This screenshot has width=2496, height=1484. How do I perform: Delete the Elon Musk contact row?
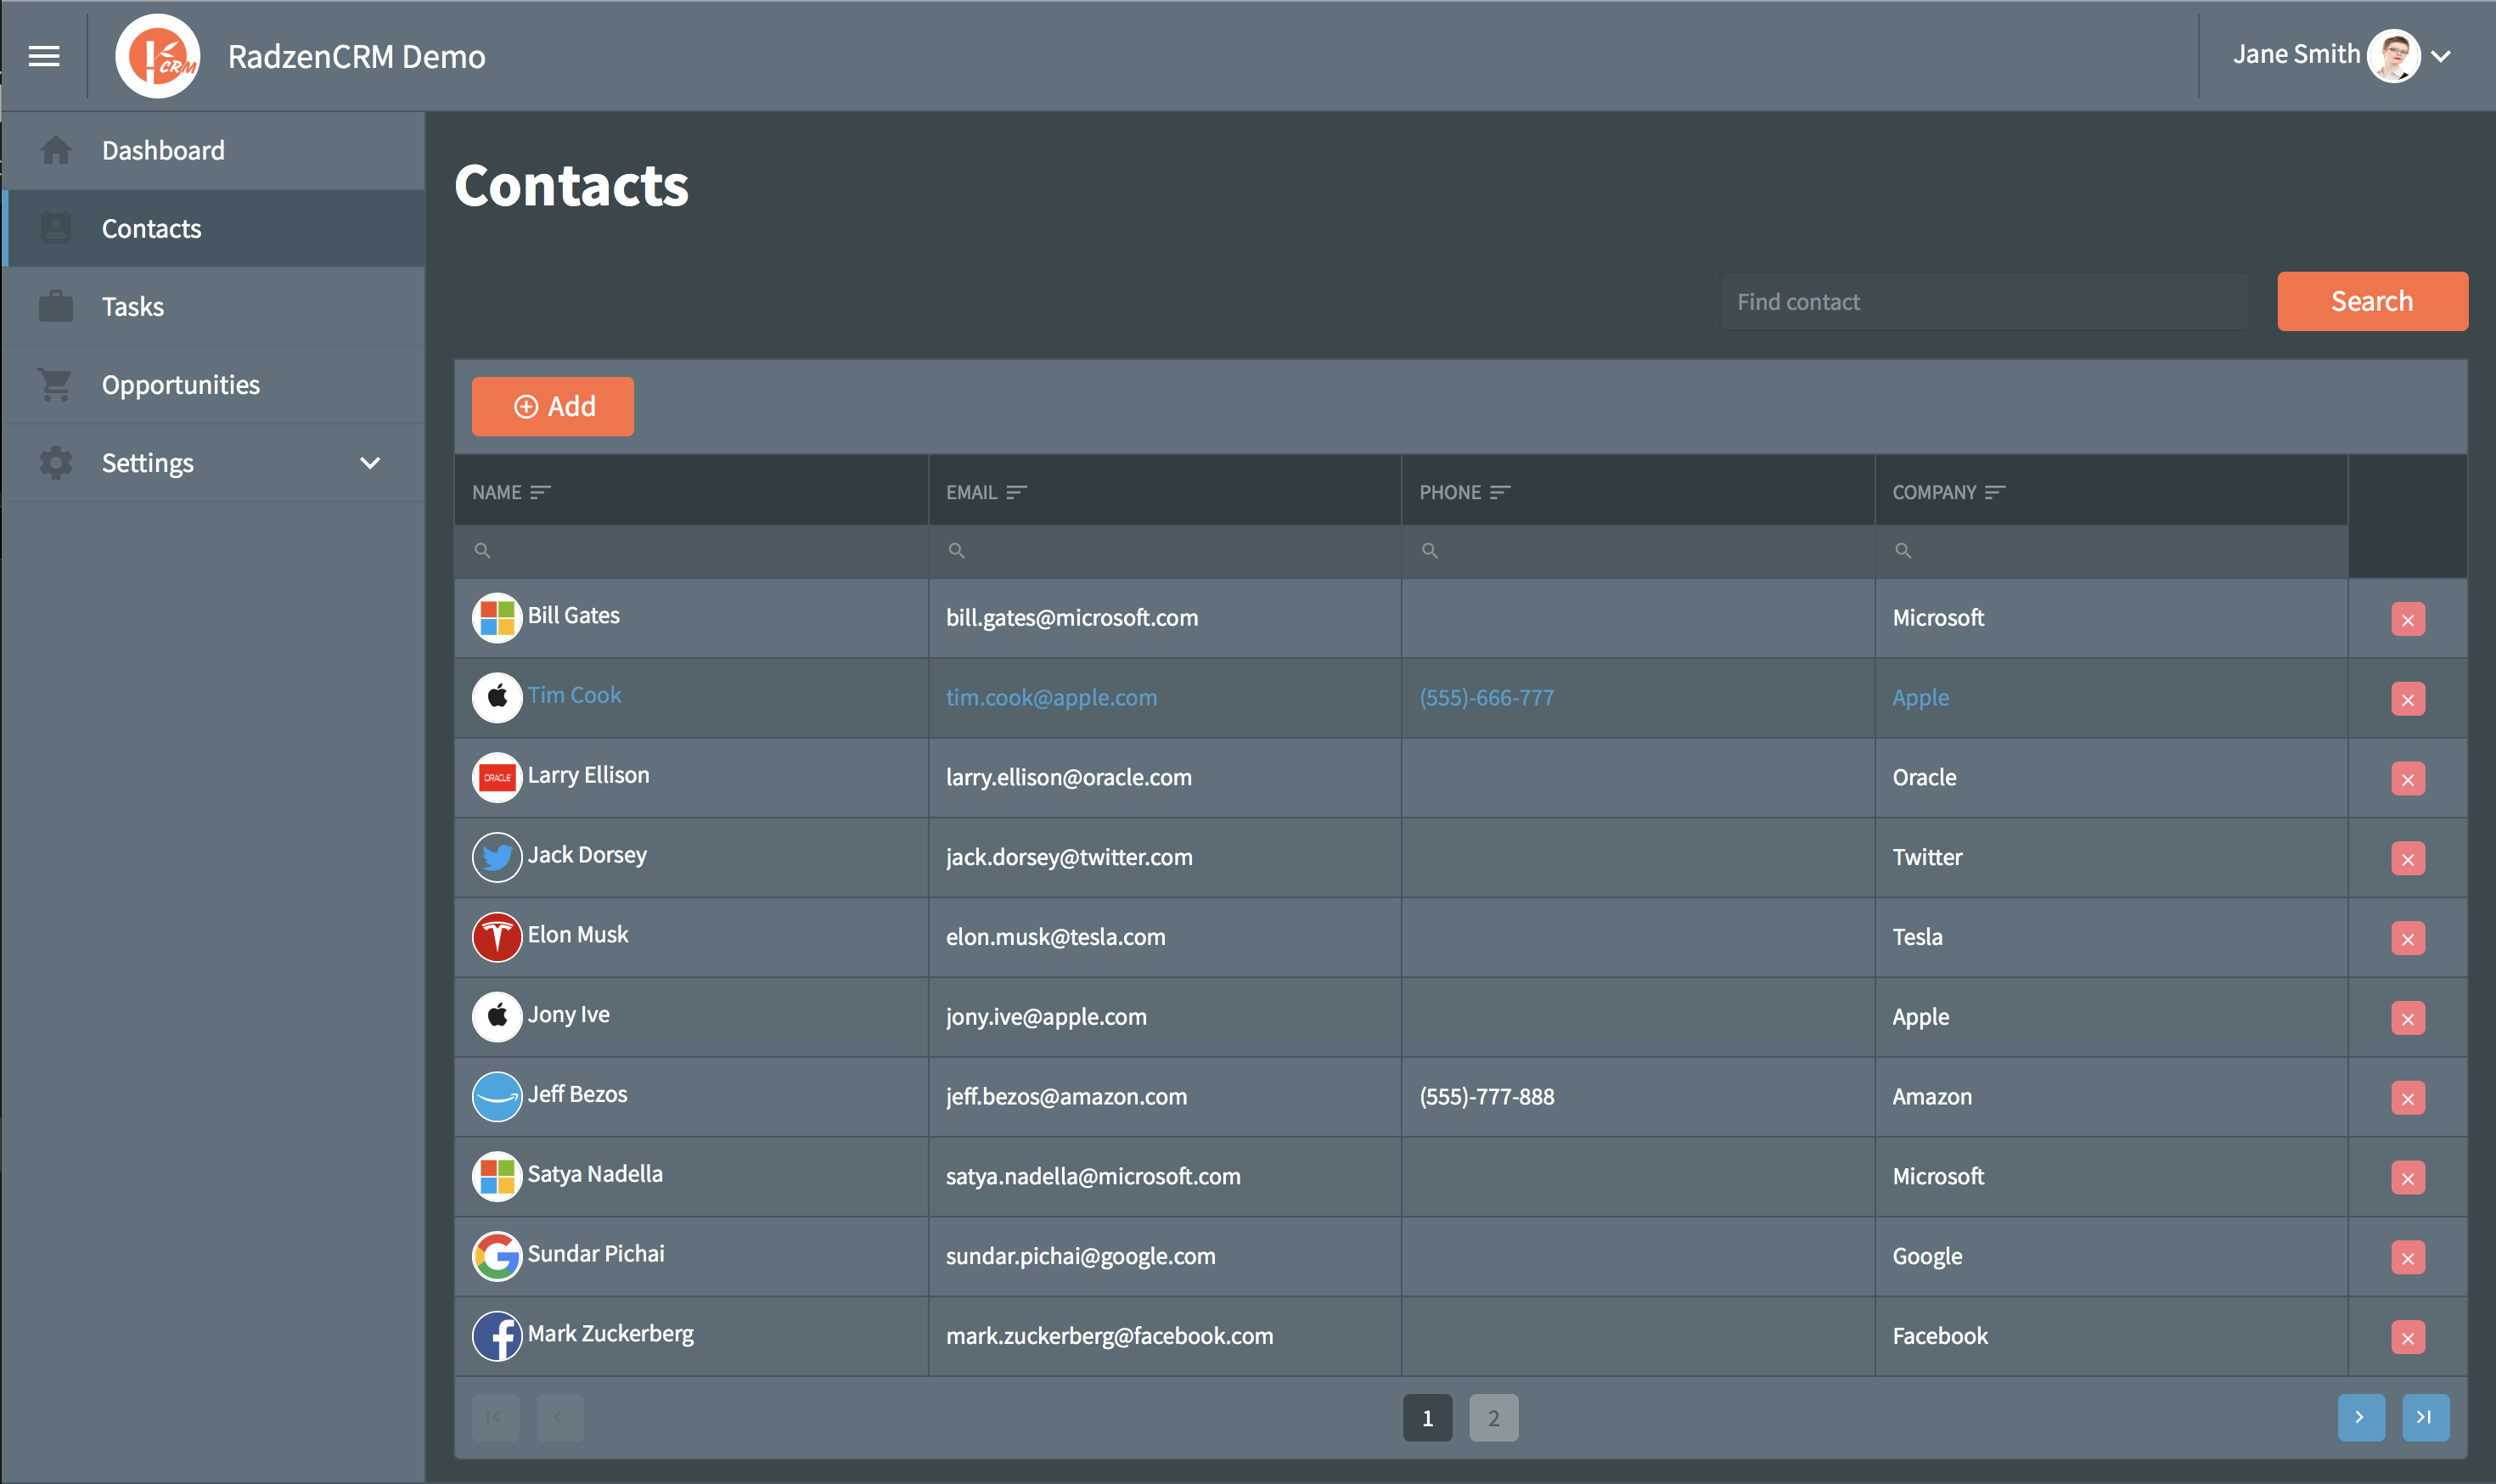(x=2408, y=938)
